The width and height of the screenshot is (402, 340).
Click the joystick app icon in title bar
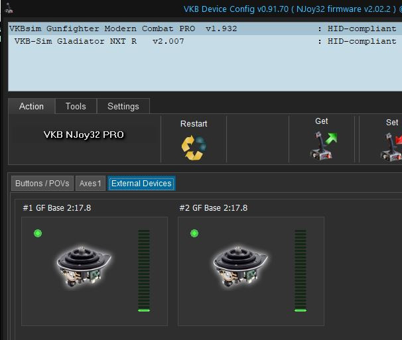click(9, 8)
